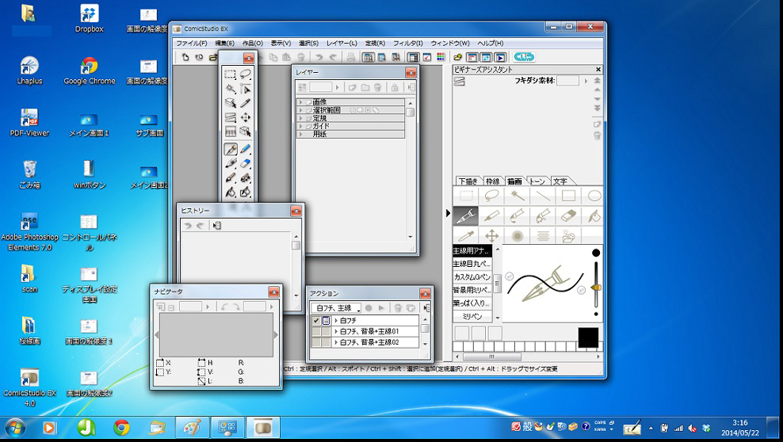This screenshot has width=783, height=442.
Task: Open Google Chrome from the Windows taskbar
Action: point(121,428)
